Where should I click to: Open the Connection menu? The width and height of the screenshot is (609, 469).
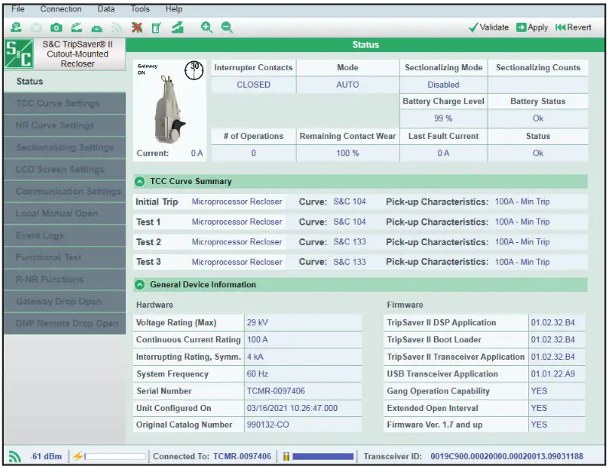(61, 9)
